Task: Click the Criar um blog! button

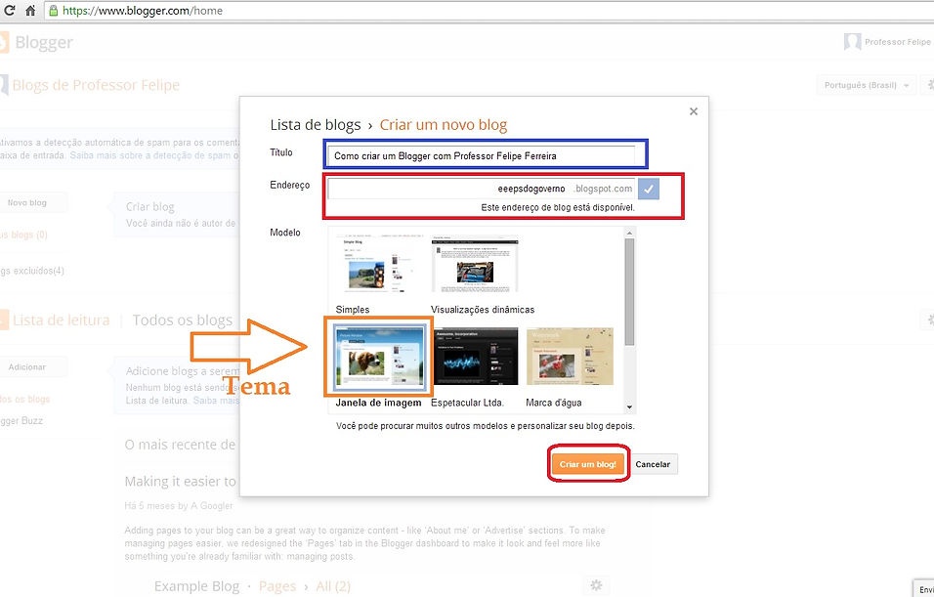Action: [588, 464]
